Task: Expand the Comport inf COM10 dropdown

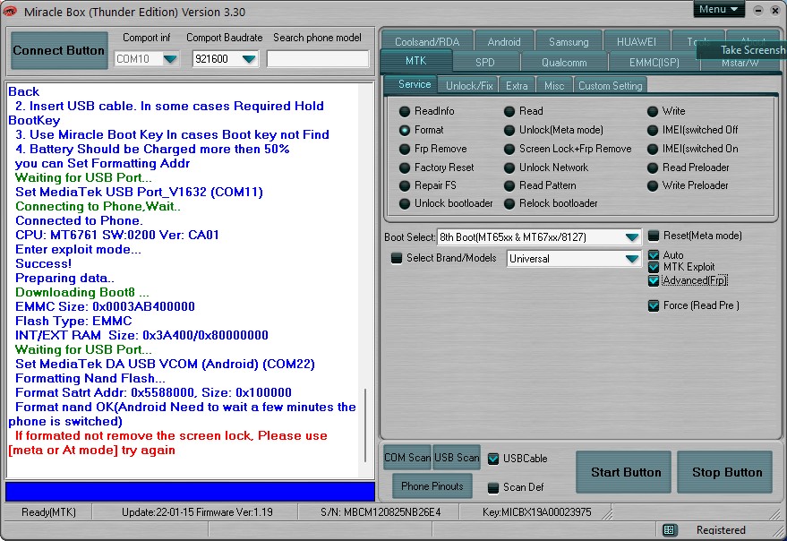Action: pos(171,59)
